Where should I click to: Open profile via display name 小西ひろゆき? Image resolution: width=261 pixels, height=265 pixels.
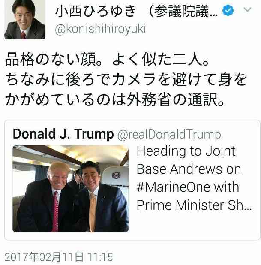click(x=96, y=11)
